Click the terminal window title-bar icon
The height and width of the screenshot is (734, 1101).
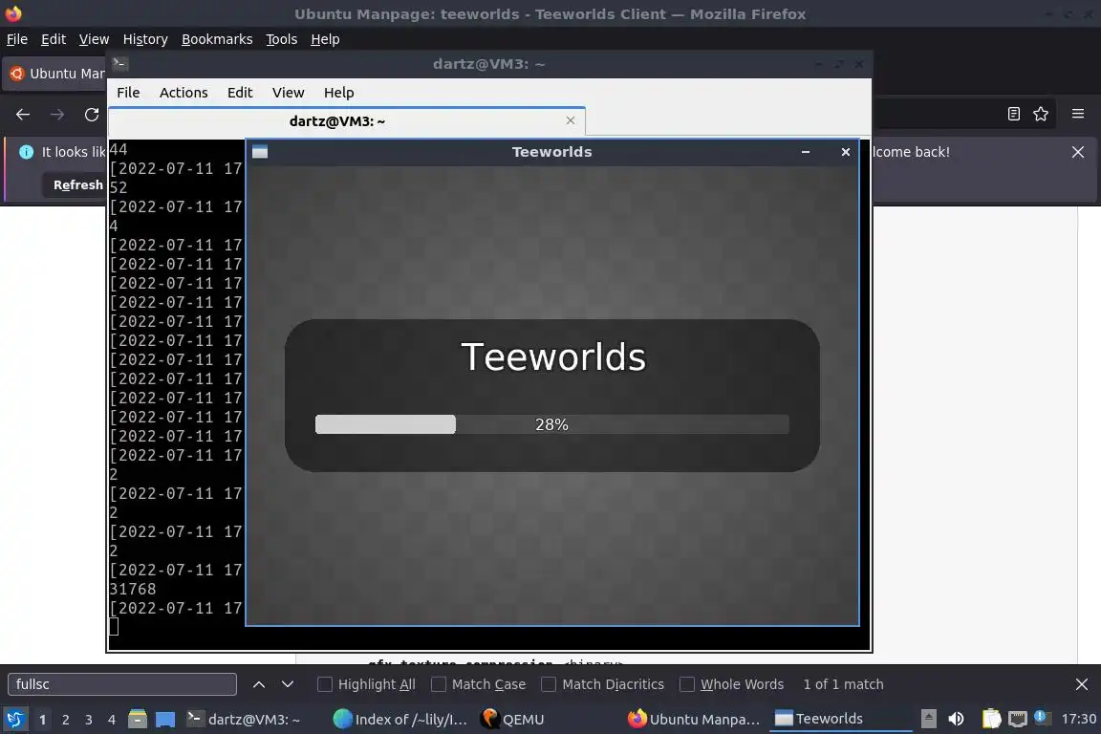(x=119, y=64)
